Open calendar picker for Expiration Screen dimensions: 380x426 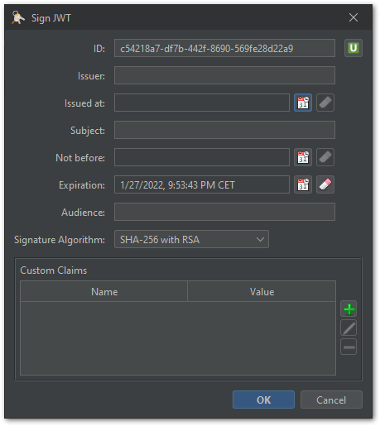[x=303, y=184]
